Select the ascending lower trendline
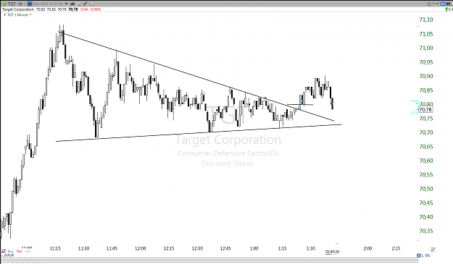 (x=199, y=133)
